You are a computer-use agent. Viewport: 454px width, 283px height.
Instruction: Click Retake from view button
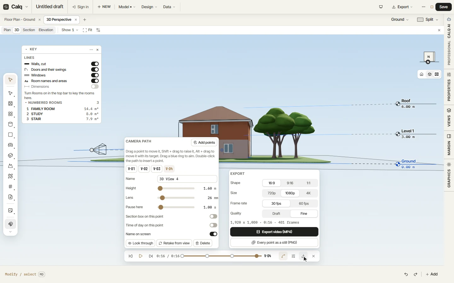[x=174, y=243]
